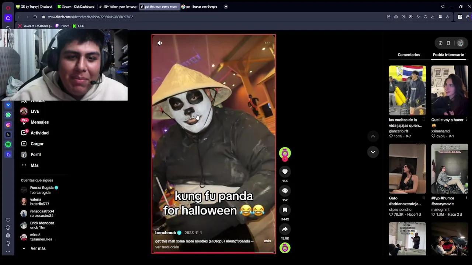Open options for las vueltas de la vida video

pos(424,120)
